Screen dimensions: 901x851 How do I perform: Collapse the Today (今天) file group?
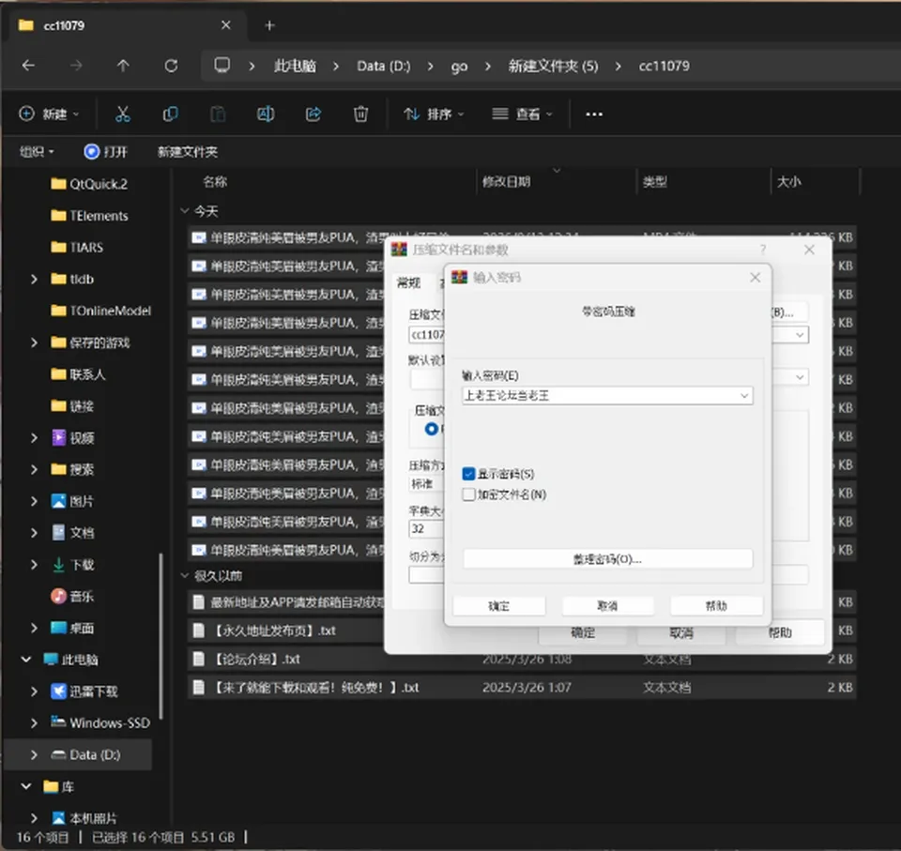(185, 211)
